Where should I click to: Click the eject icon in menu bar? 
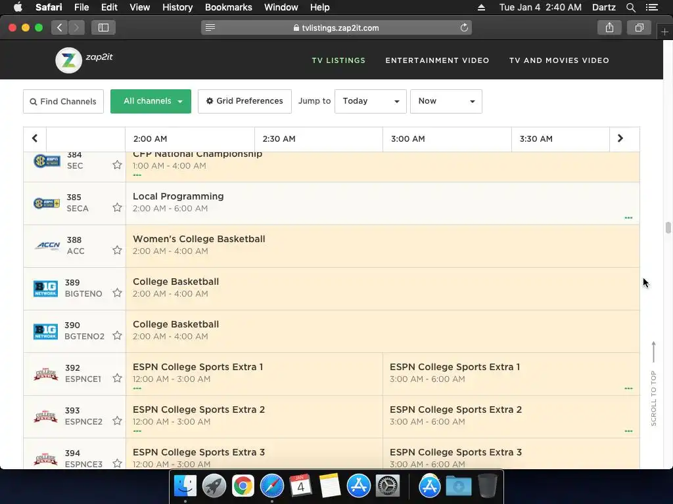tap(481, 7)
